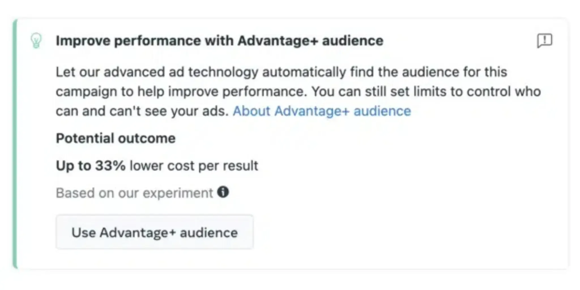Click the green accent bar on card edge
The width and height of the screenshot is (580, 290).
(15, 144)
